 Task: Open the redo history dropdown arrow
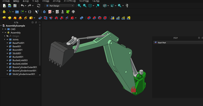[33, 6]
